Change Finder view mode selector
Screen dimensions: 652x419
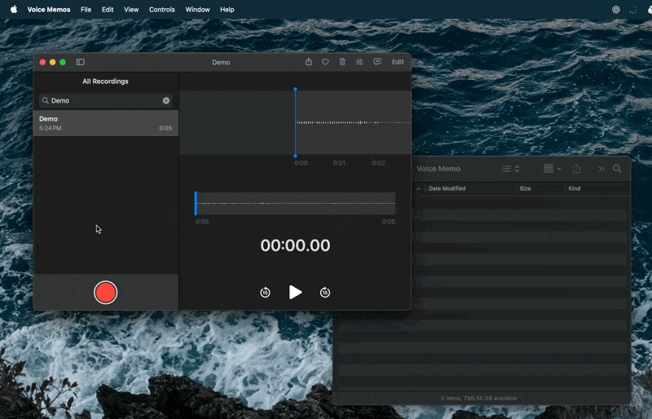(511, 169)
